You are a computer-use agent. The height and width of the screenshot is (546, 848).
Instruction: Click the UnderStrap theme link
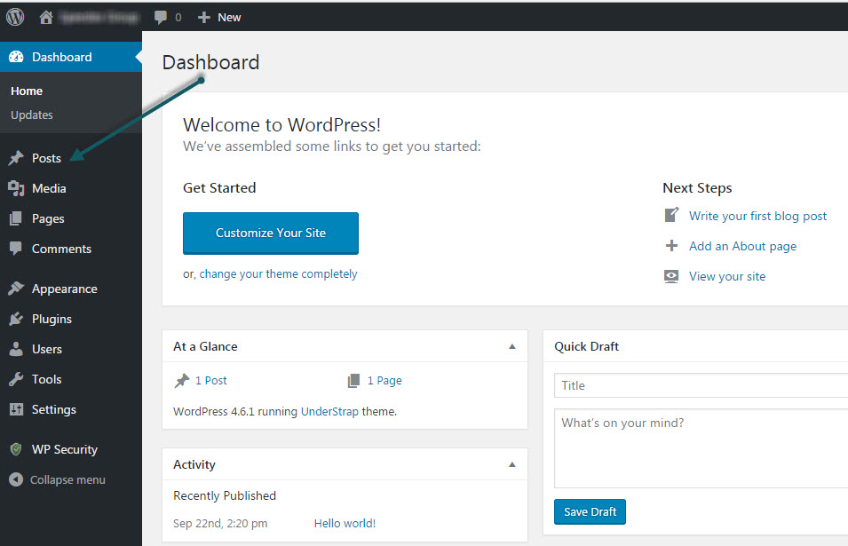click(x=329, y=411)
